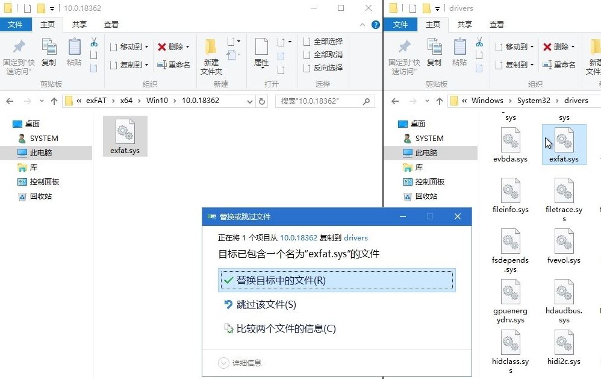The width and height of the screenshot is (601, 379).
Task: Open the Share tab in left window
Action: coord(79,25)
